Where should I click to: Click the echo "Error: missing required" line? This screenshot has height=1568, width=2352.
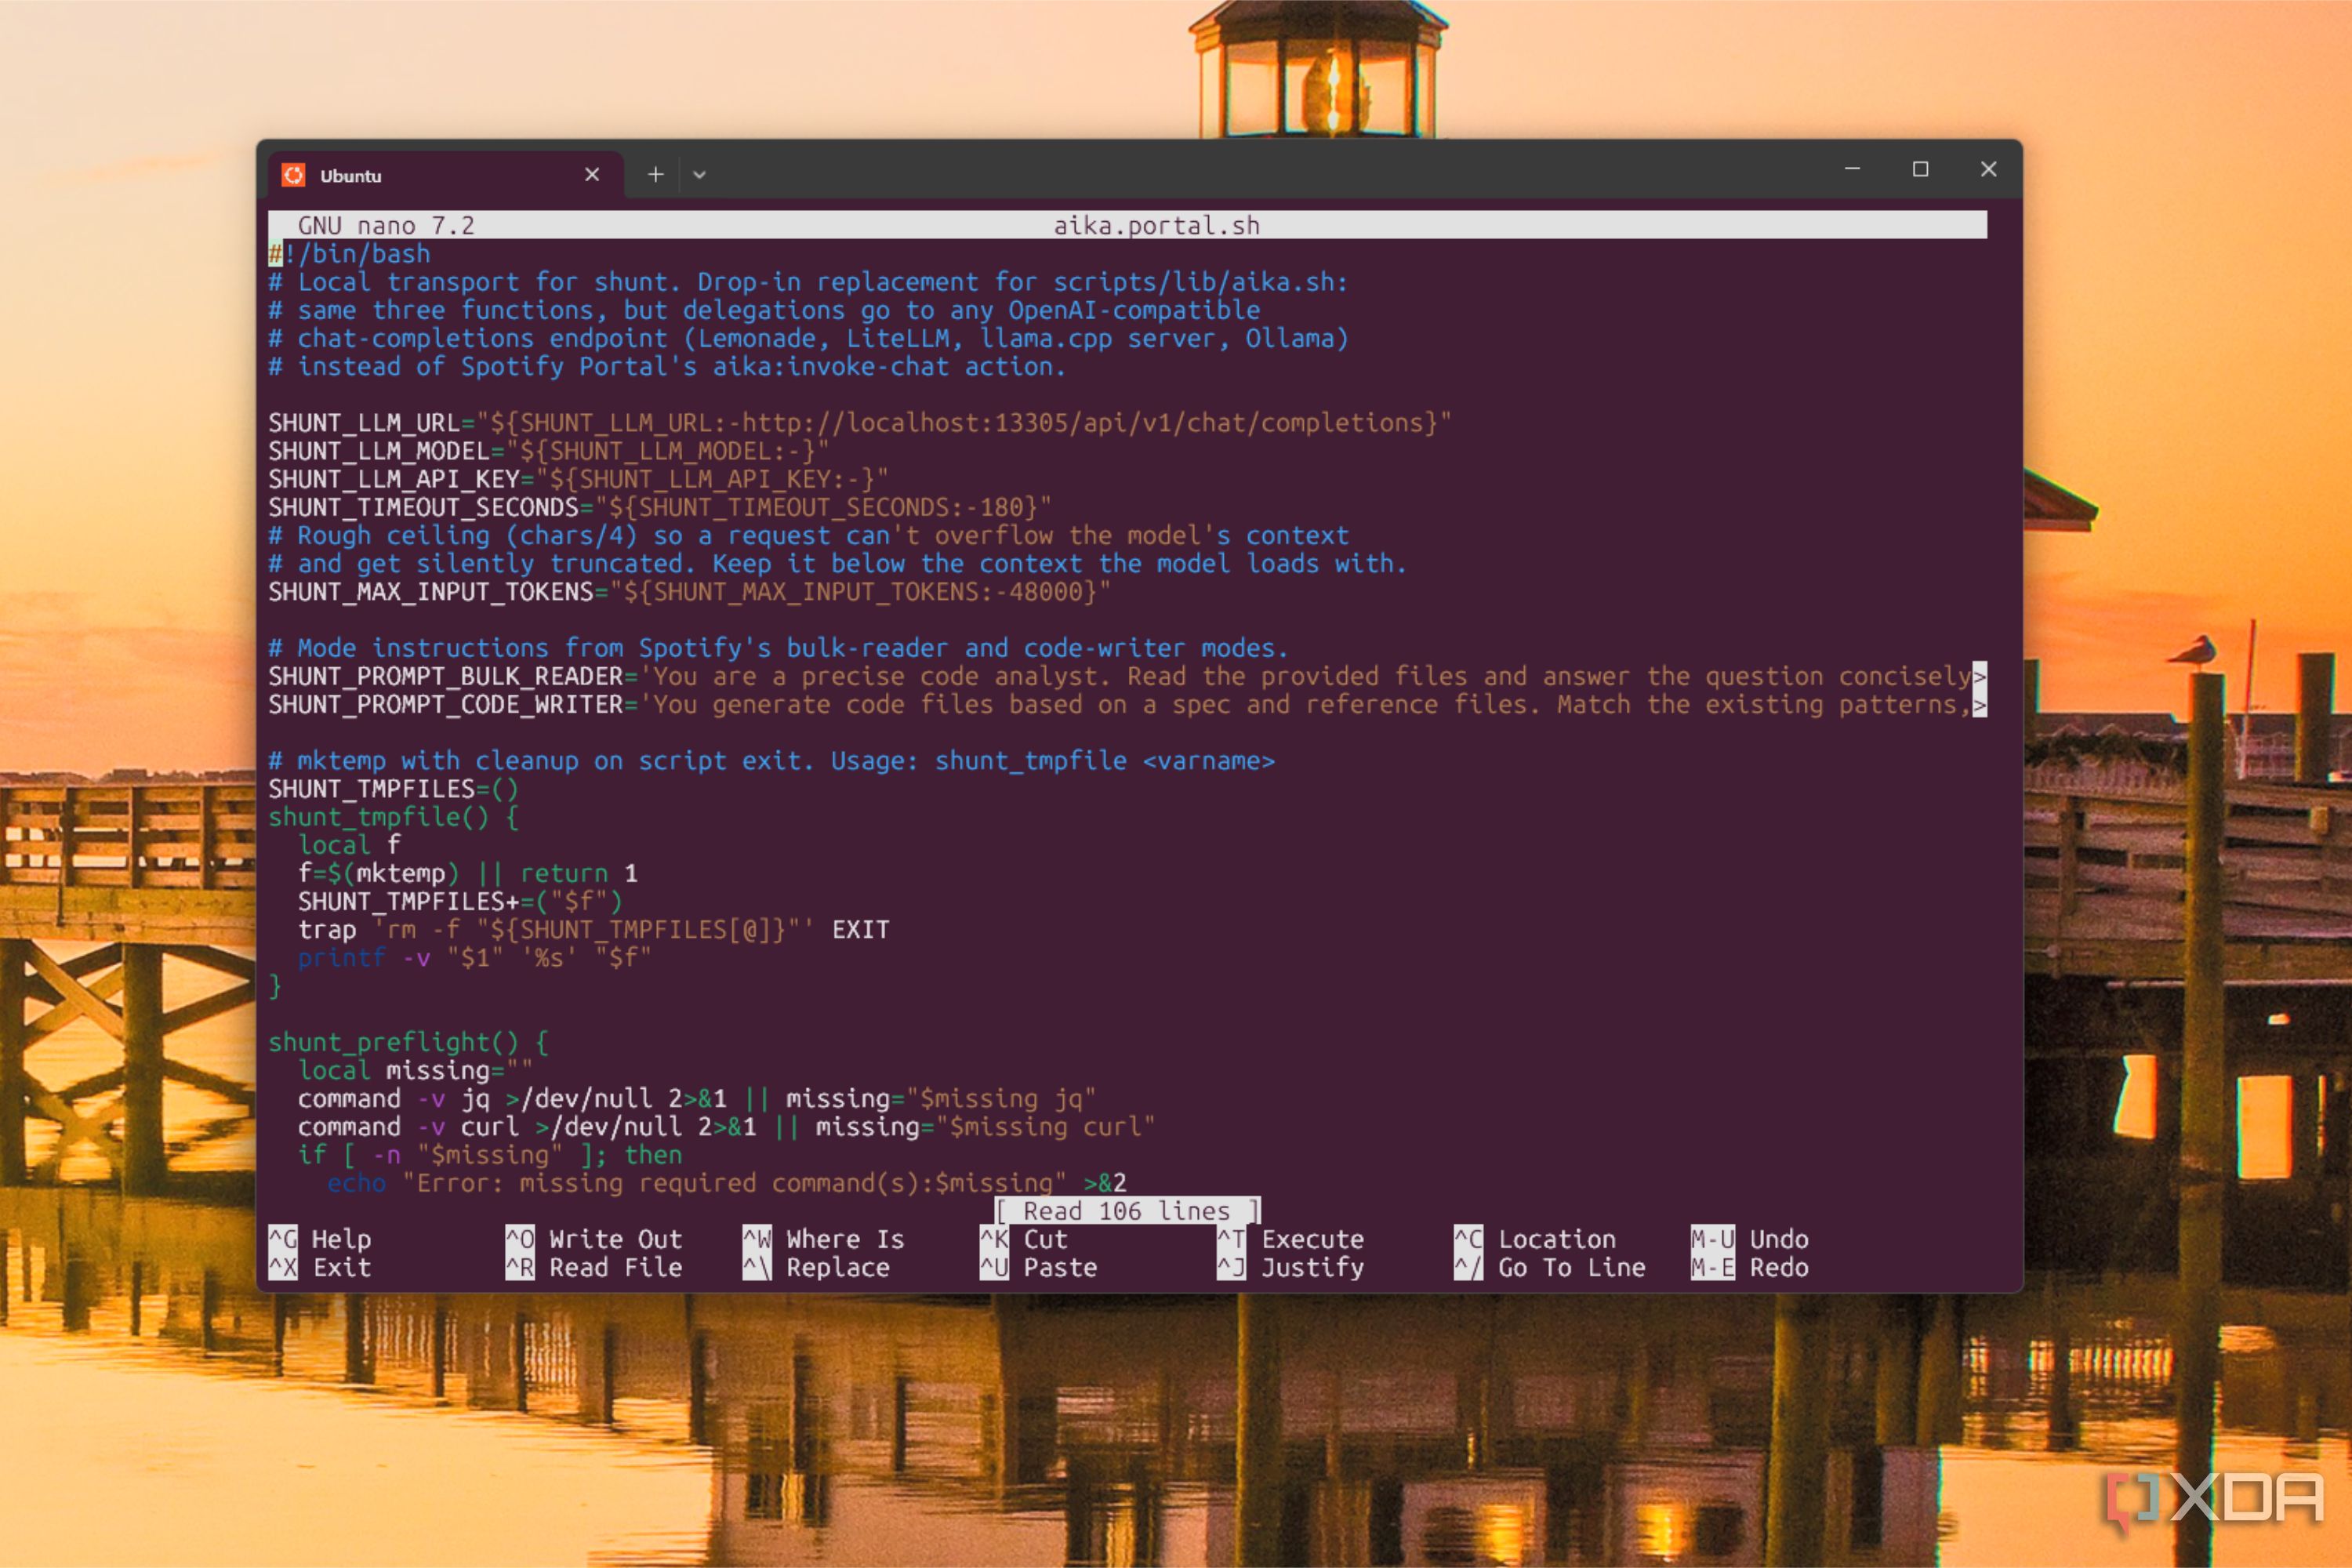point(727,1183)
